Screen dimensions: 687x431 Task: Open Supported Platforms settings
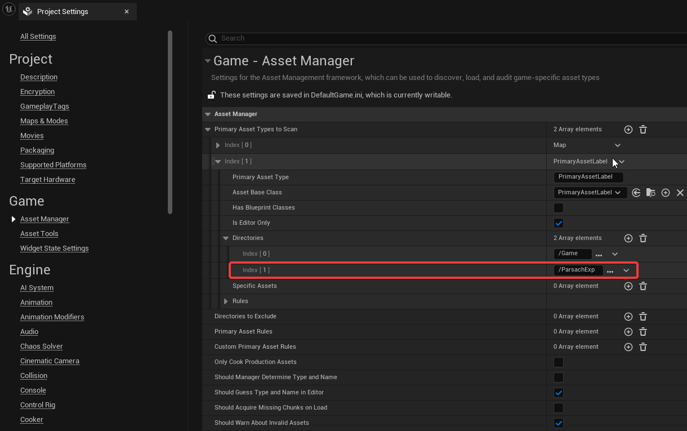click(x=53, y=165)
